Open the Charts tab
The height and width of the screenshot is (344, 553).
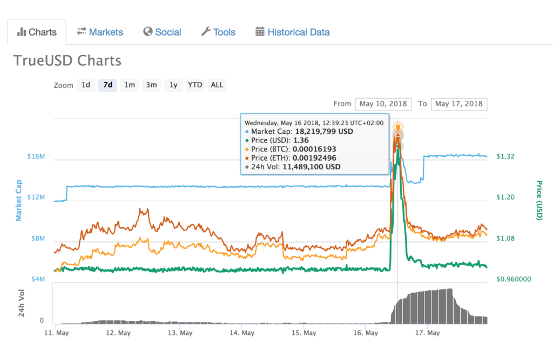pyautogui.click(x=37, y=32)
